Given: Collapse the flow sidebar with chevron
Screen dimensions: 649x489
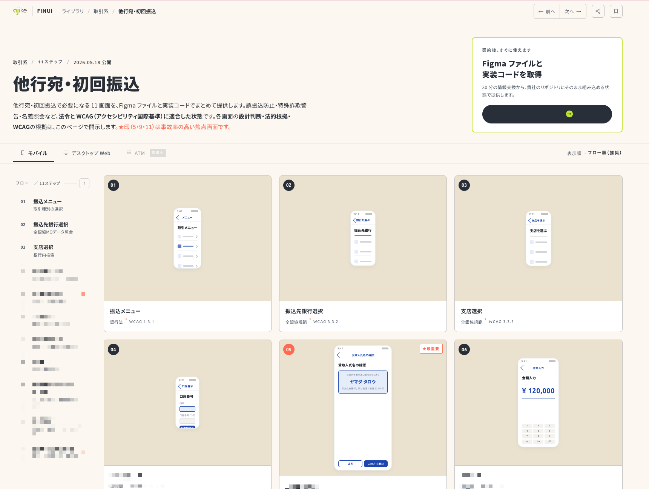Looking at the screenshot, I should [84, 183].
